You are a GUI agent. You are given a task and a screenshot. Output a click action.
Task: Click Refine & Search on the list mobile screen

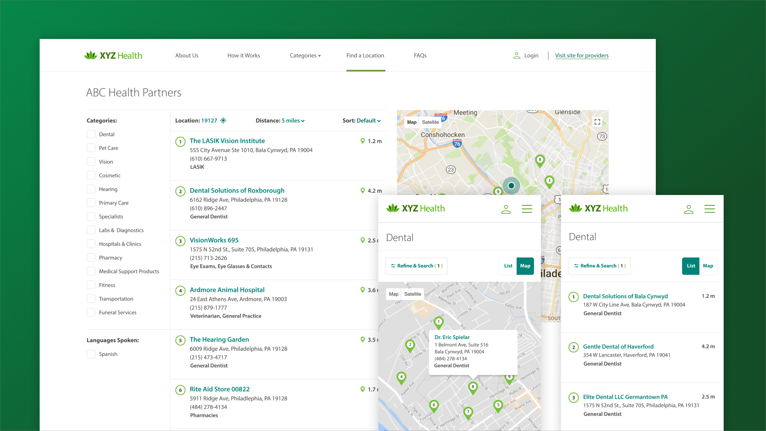click(599, 266)
